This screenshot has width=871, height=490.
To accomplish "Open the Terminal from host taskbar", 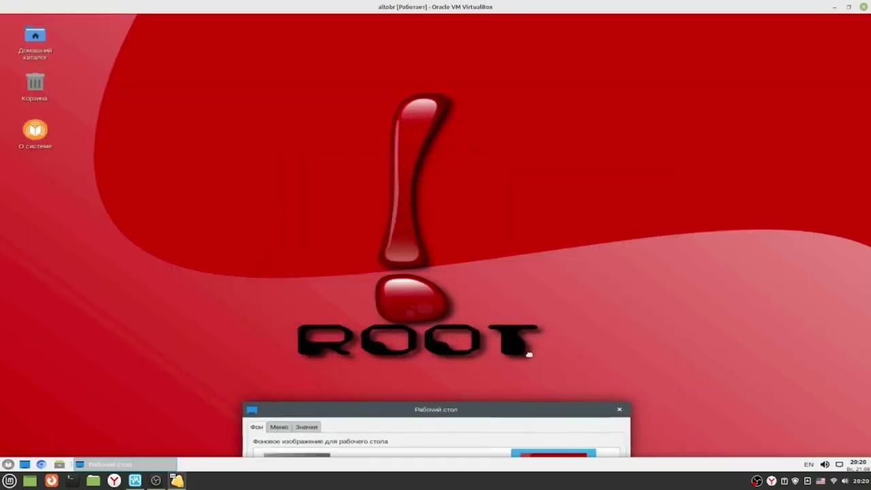I will click(71, 480).
